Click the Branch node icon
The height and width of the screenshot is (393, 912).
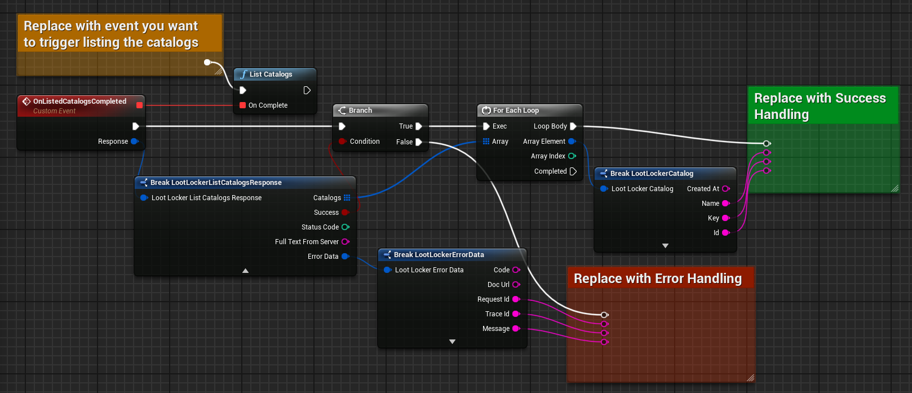342,111
